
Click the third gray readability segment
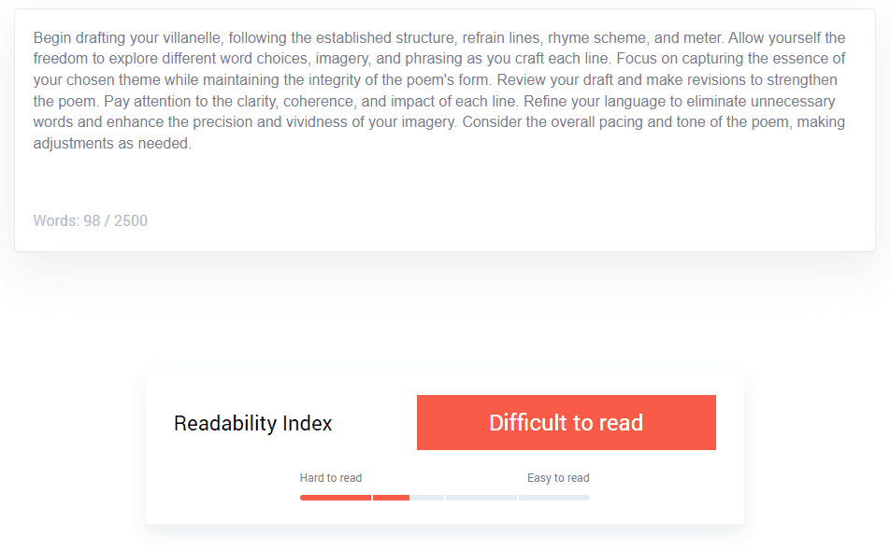pos(481,498)
